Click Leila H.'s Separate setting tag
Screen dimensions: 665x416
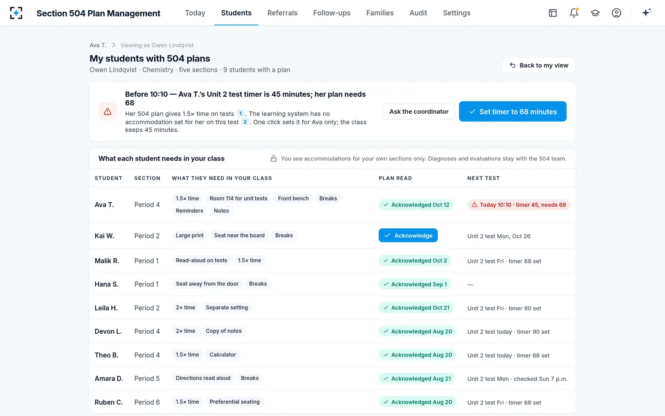click(227, 307)
